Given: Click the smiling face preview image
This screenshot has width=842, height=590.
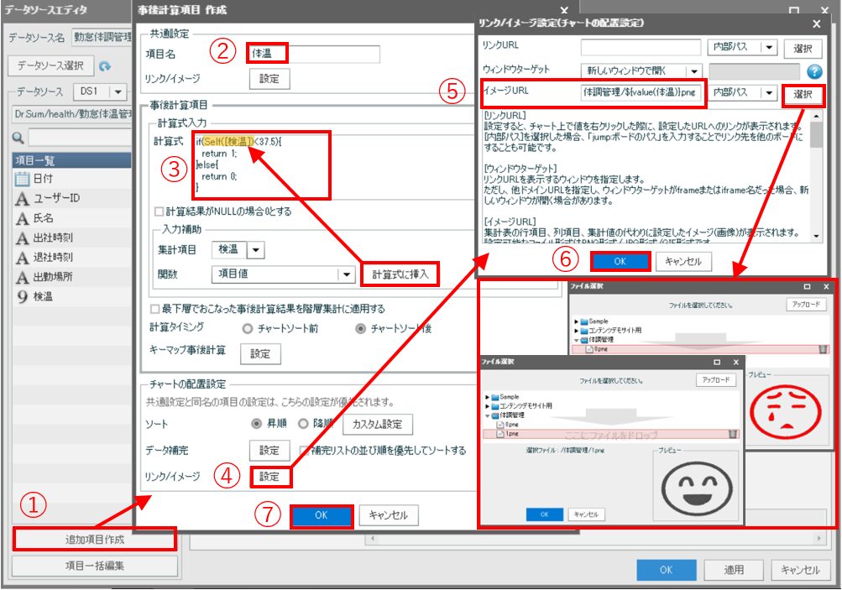Looking at the screenshot, I should 694,486.
